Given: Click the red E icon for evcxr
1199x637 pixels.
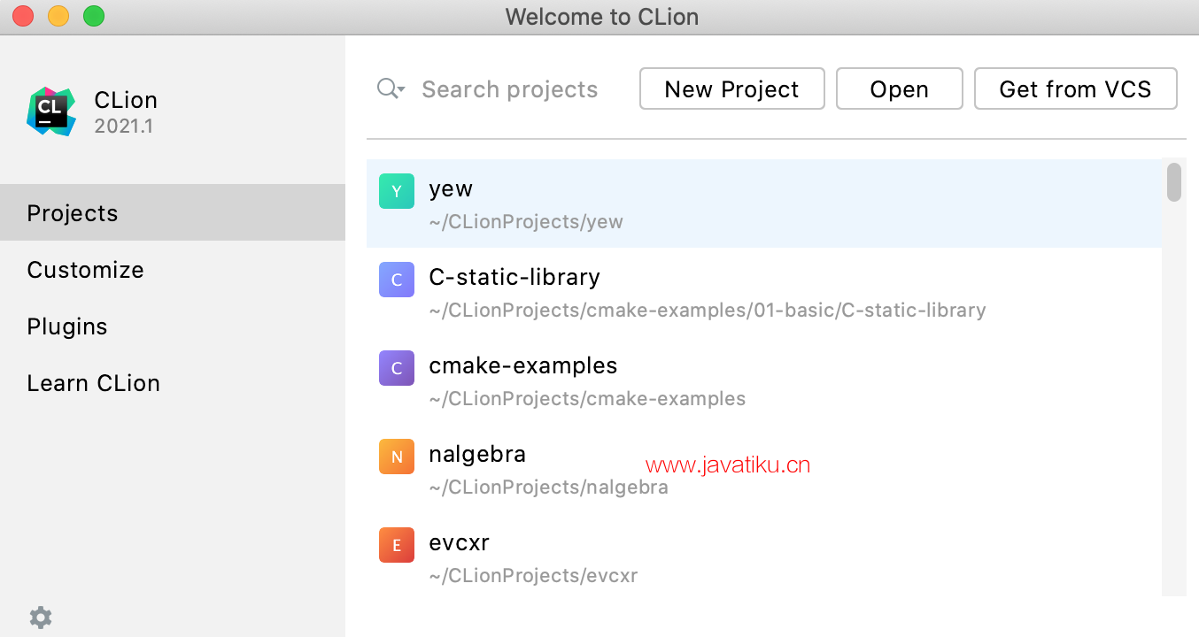Looking at the screenshot, I should click(397, 545).
